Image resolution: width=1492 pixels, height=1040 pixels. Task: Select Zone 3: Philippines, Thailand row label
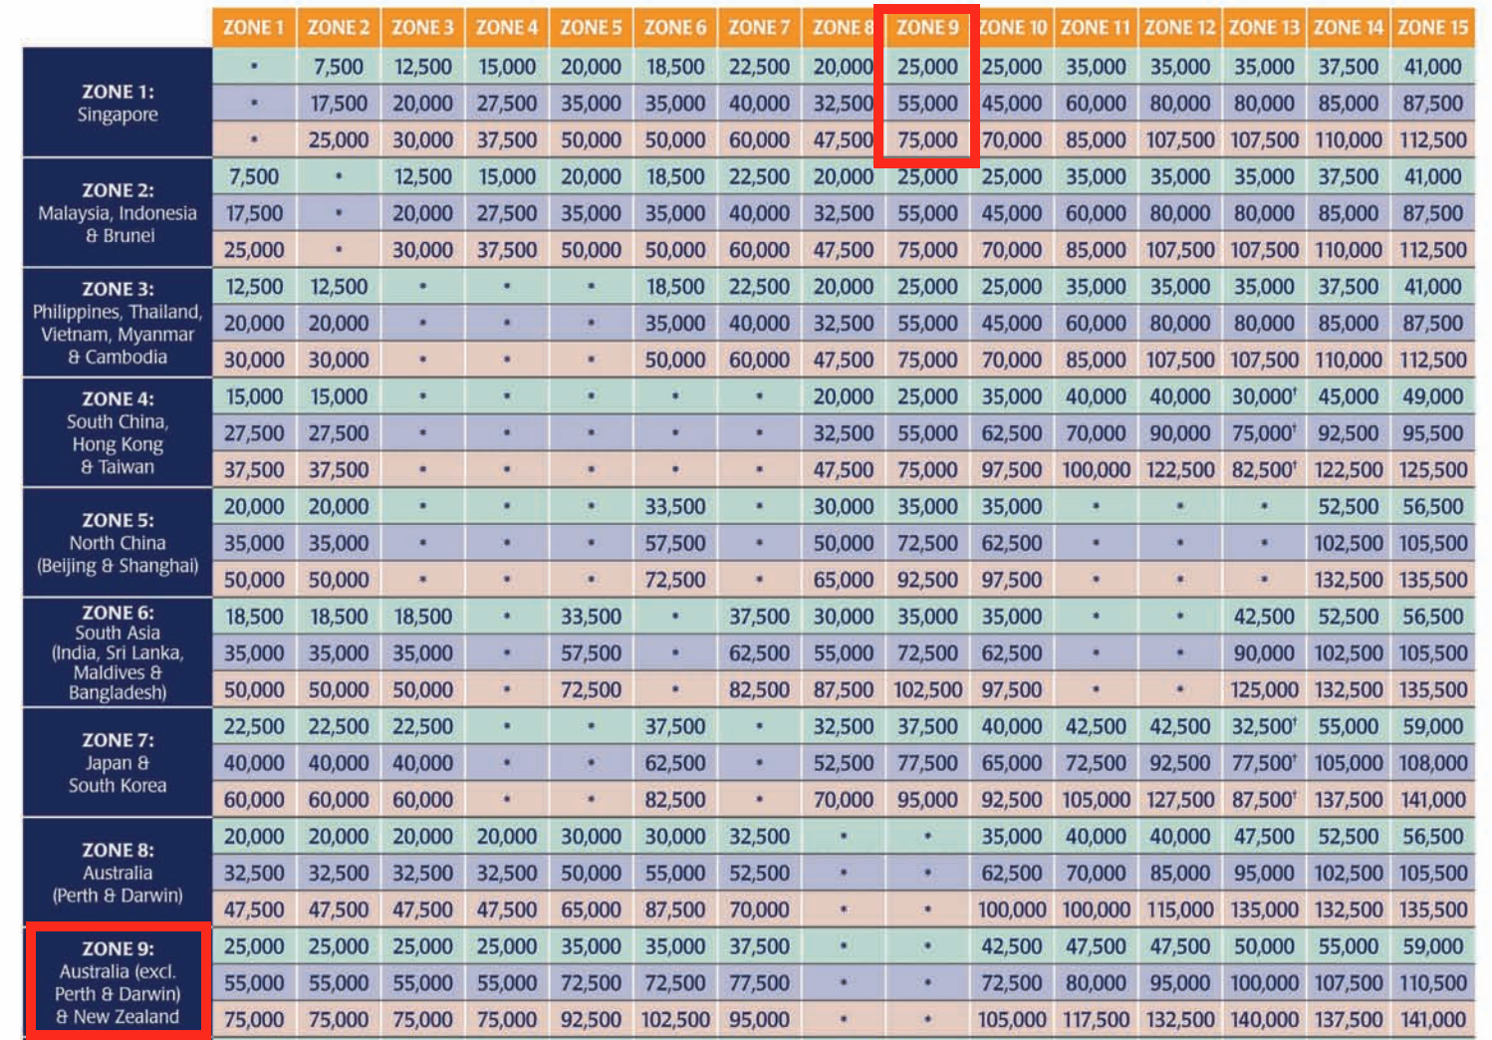(x=118, y=323)
